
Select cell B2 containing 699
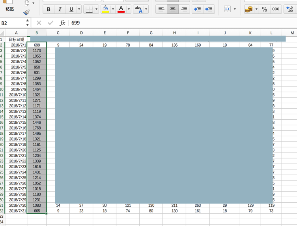click(x=37, y=45)
